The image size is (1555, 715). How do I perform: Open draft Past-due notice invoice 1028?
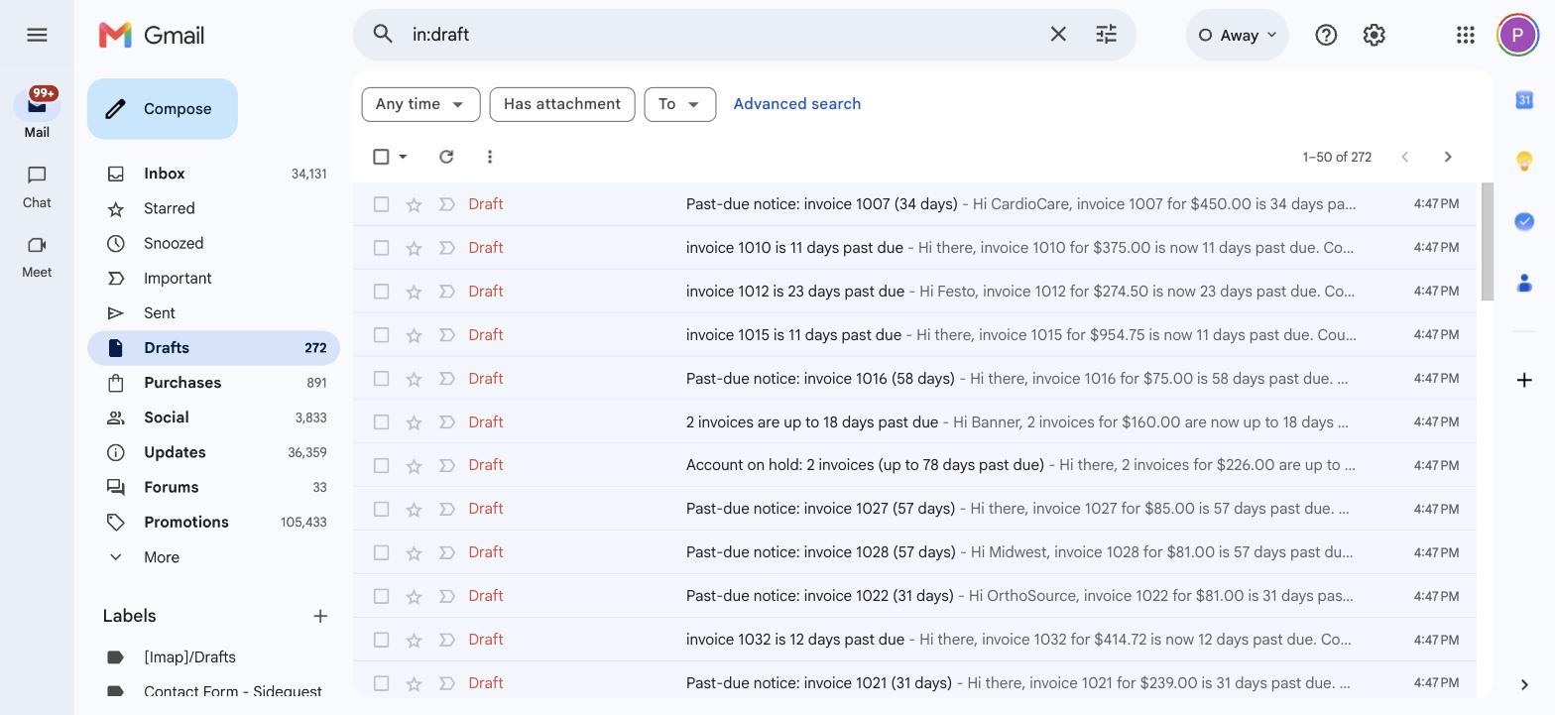(x=914, y=552)
